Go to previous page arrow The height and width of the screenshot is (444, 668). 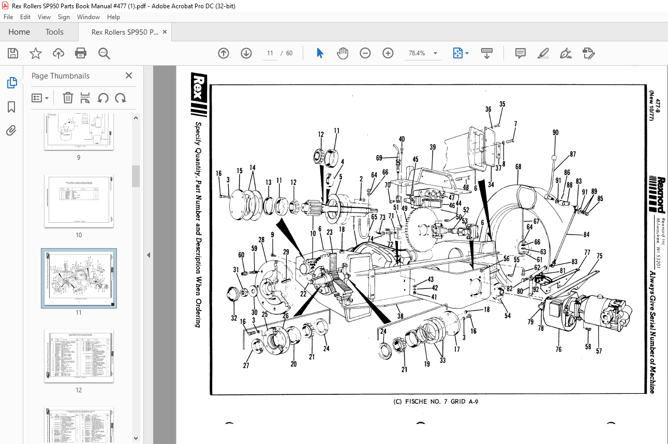224,53
